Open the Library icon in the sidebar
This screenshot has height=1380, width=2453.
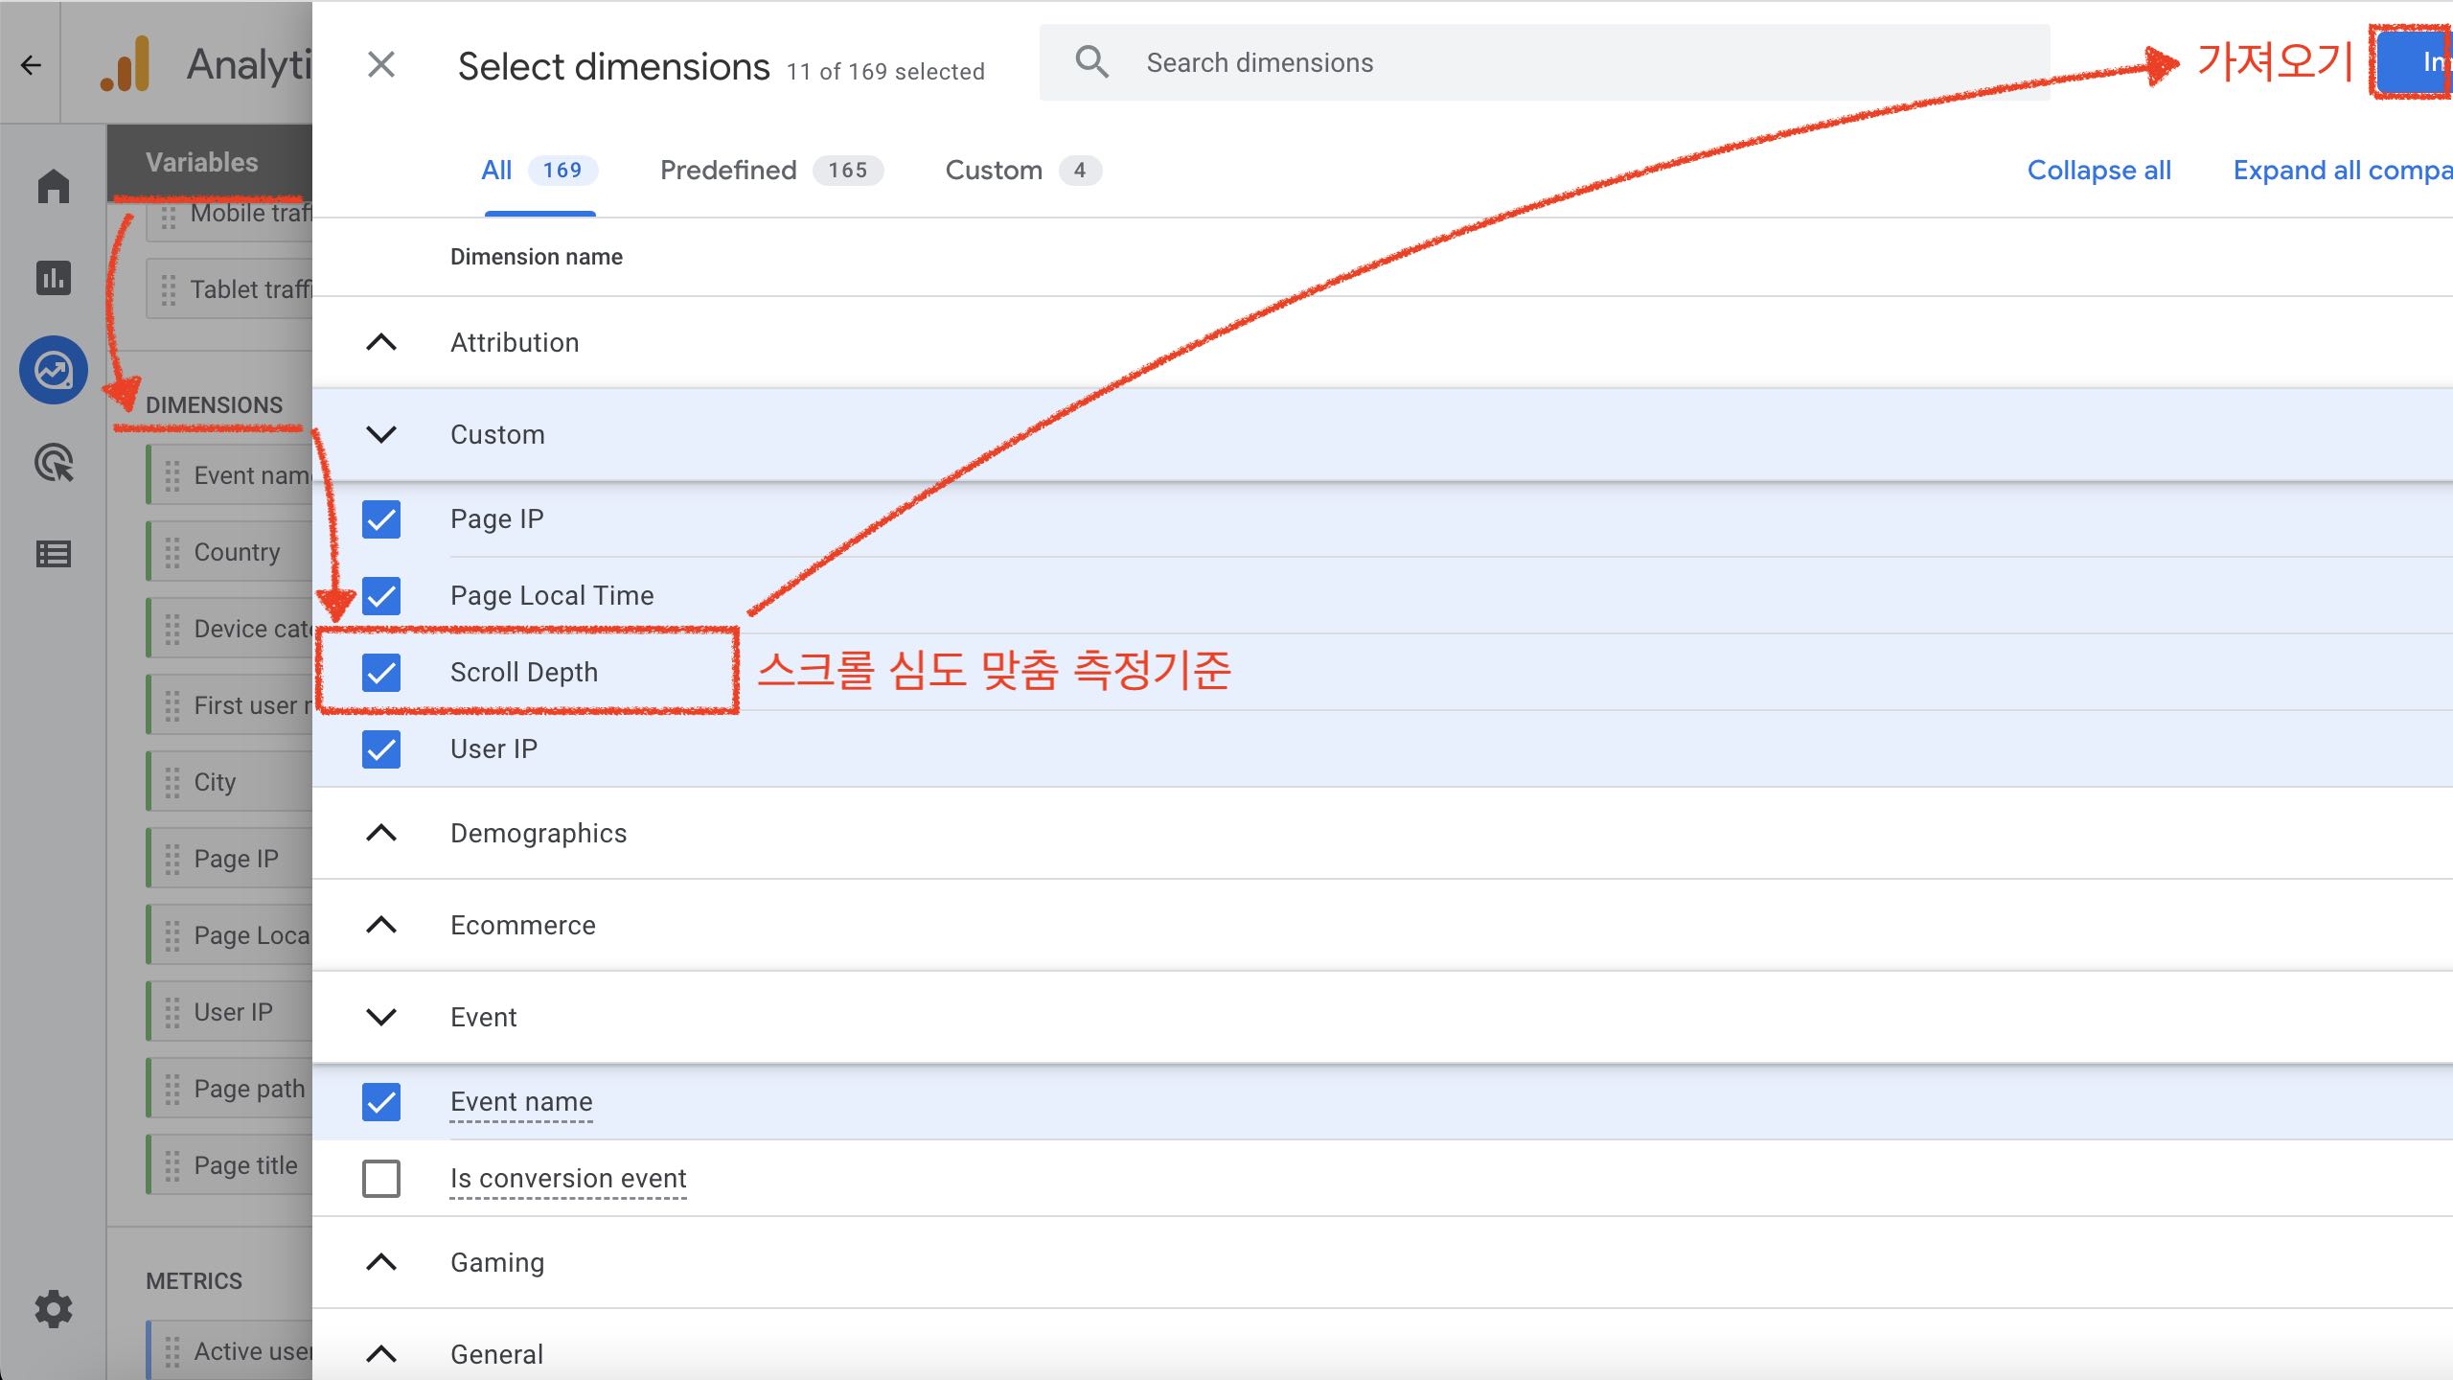click(53, 553)
